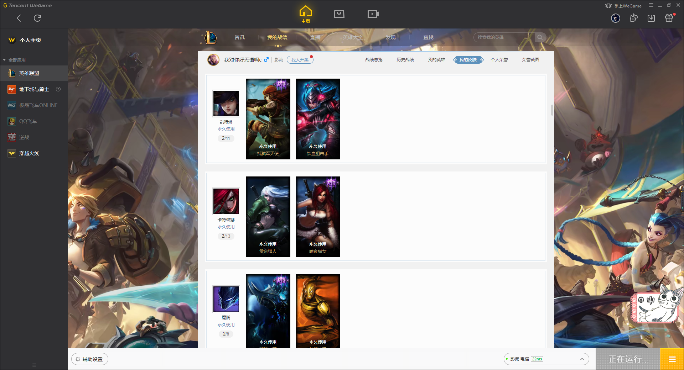Click the cat widget gear settings icon
Screen dimensions: 684x370
[641, 300]
